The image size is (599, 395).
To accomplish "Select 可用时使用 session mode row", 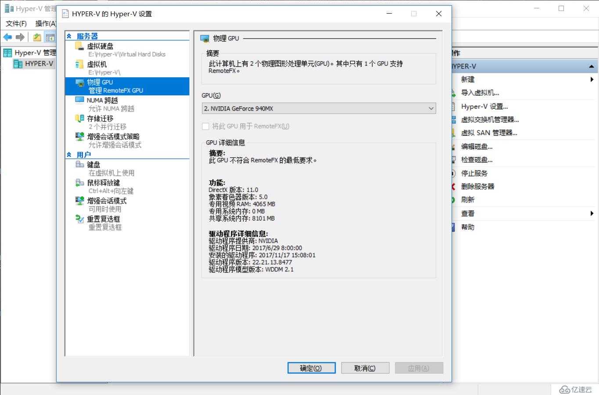I will 105,209.
